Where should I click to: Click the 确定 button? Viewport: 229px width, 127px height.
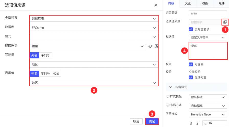click(x=152, y=121)
